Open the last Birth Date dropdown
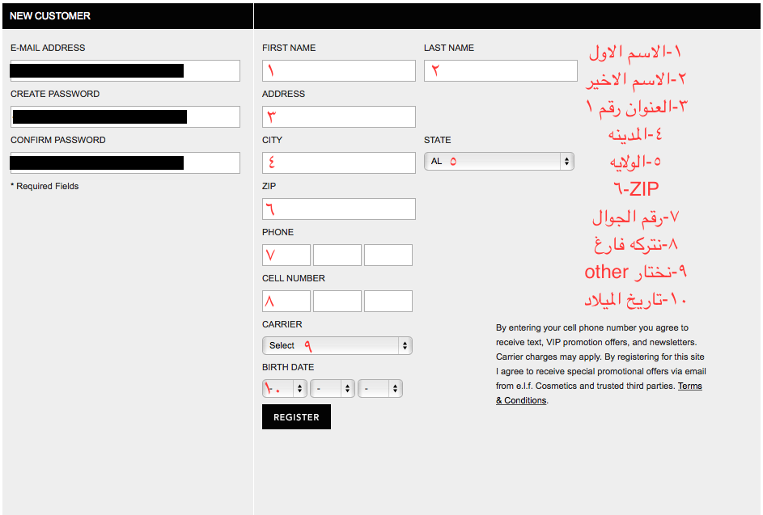Image resolution: width=763 pixels, height=515 pixels. 380,389
